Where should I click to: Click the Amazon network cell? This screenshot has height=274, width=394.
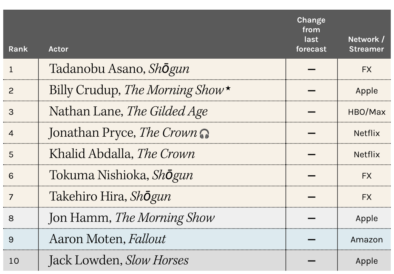click(x=367, y=240)
